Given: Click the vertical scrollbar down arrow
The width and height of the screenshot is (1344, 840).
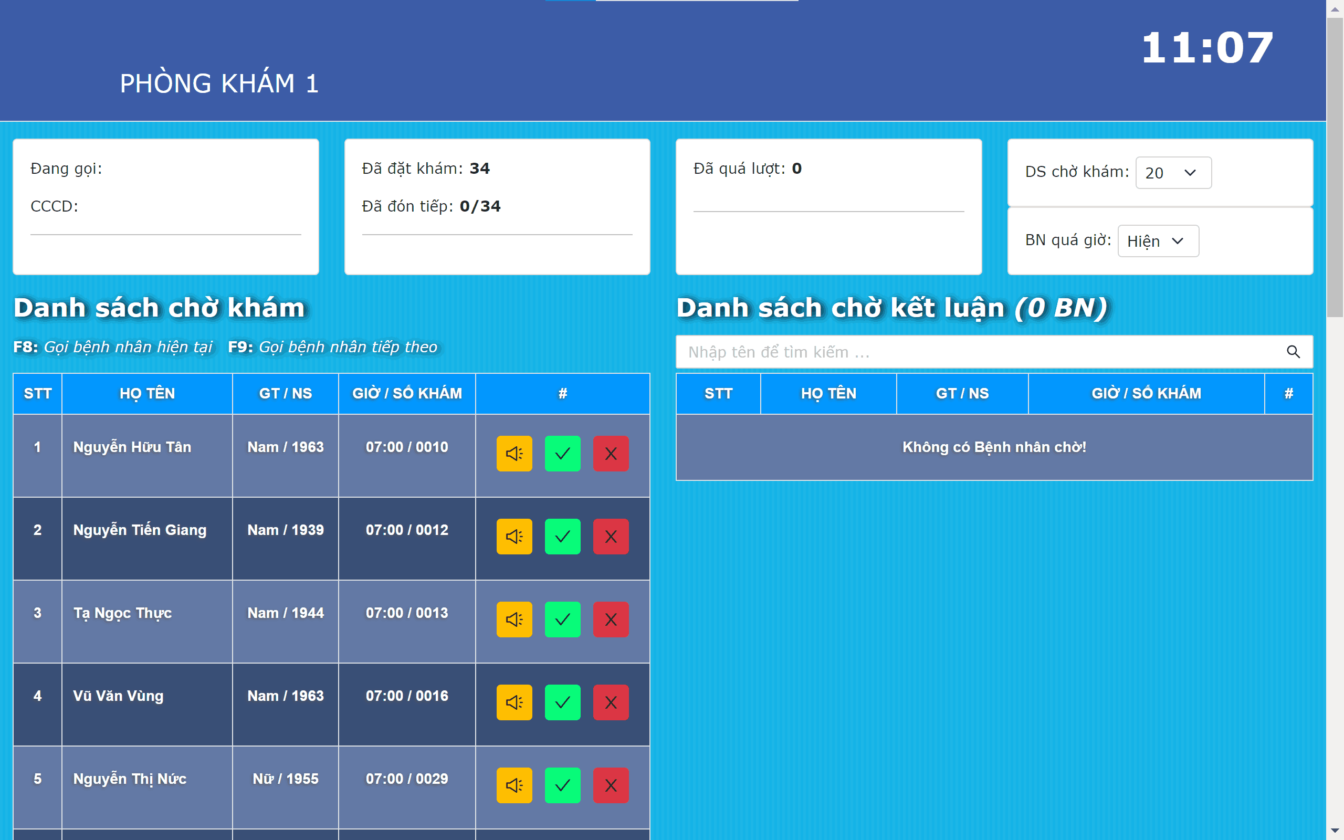Looking at the screenshot, I should tap(1335, 831).
